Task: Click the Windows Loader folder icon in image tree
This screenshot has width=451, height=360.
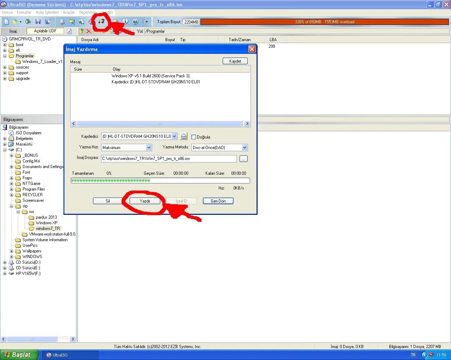Action: (18, 62)
